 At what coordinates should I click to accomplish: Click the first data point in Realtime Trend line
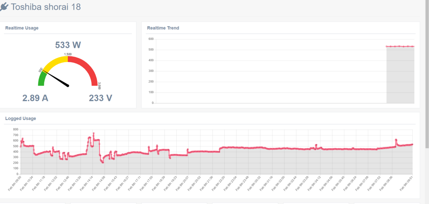(386, 46)
